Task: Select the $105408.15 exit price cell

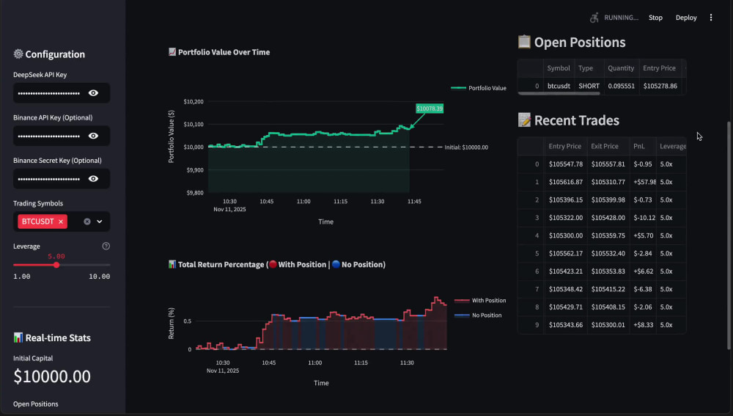Action: pos(608,307)
